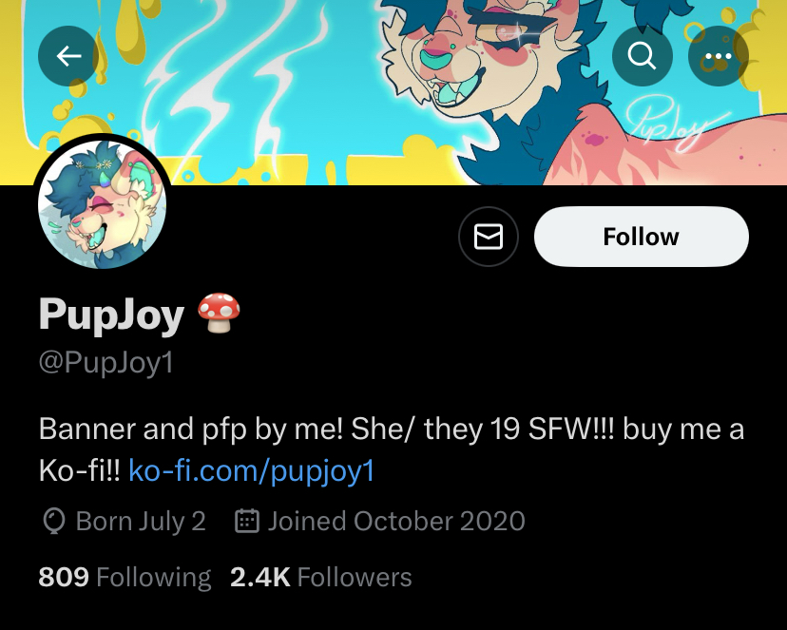The height and width of the screenshot is (630, 787).
Task: View the round profile picture
Action: click(103, 204)
